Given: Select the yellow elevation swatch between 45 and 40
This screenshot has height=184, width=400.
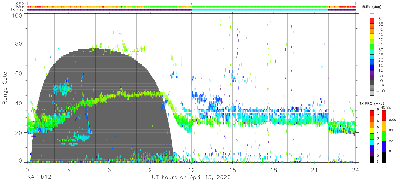Looking at the screenshot, I should point(372,36).
